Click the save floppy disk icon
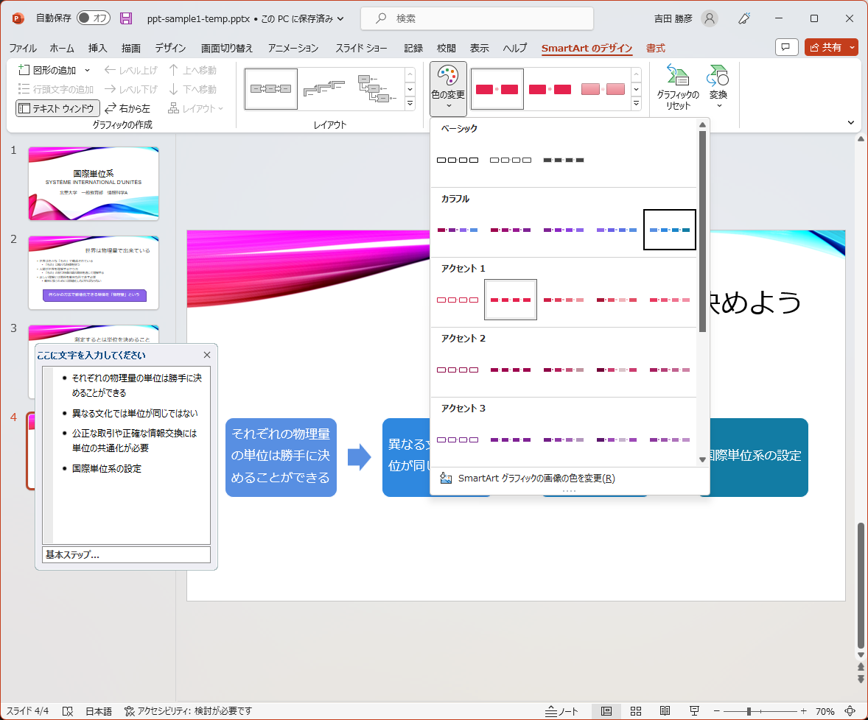The width and height of the screenshot is (868, 720). (126, 18)
